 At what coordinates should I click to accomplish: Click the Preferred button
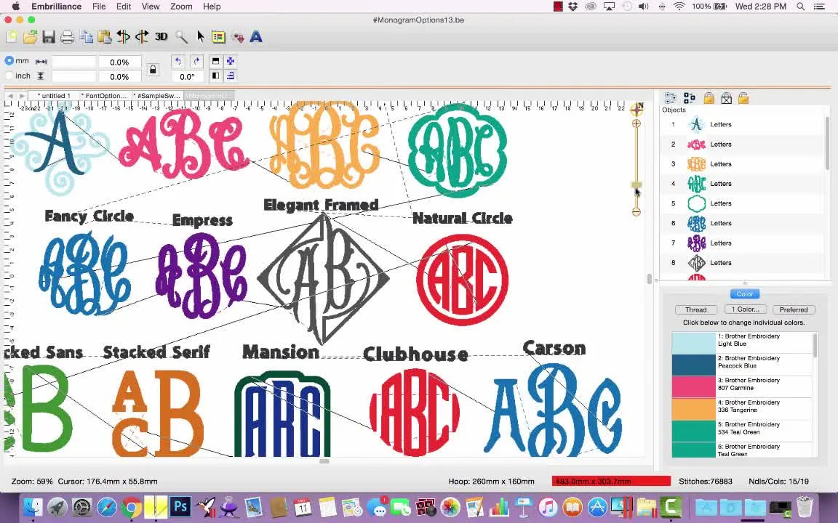click(794, 309)
